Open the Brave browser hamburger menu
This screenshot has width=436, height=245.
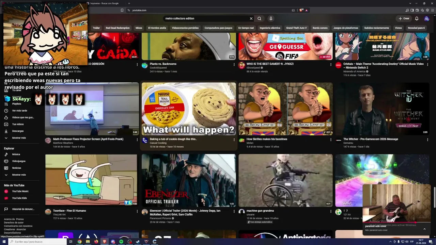coord(433,10)
